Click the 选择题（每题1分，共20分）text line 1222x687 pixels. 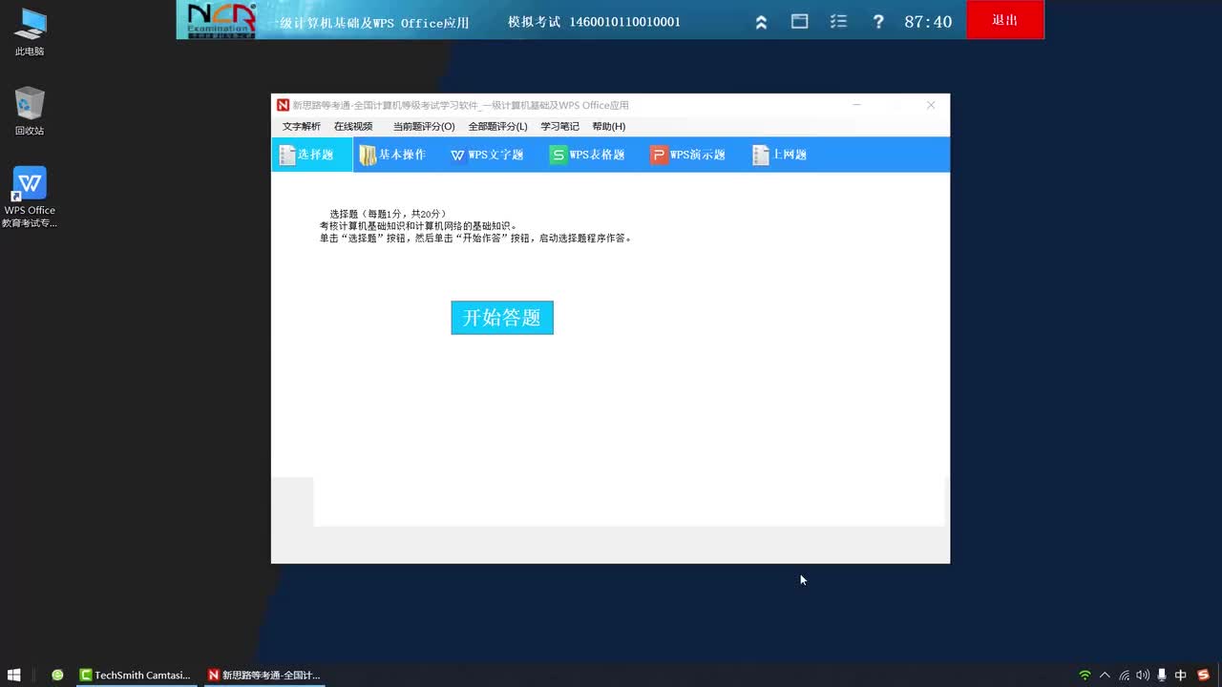(389, 214)
